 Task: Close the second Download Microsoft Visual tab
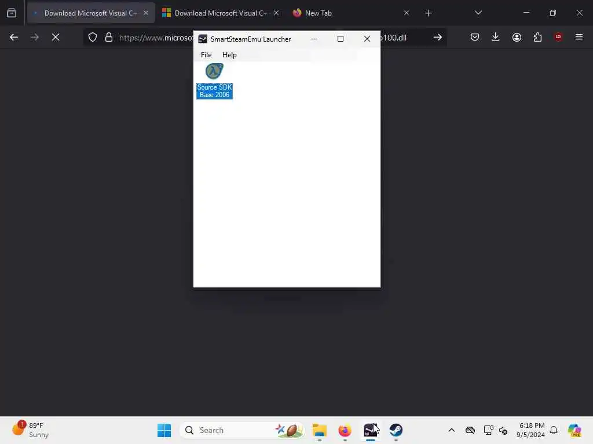pyautogui.click(x=276, y=13)
